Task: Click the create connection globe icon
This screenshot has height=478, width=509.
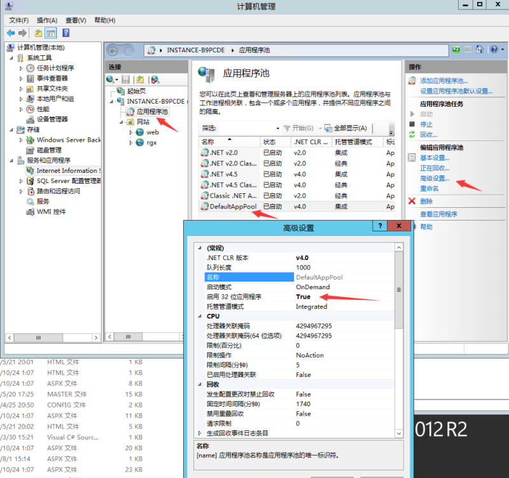Action: [110, 79]
